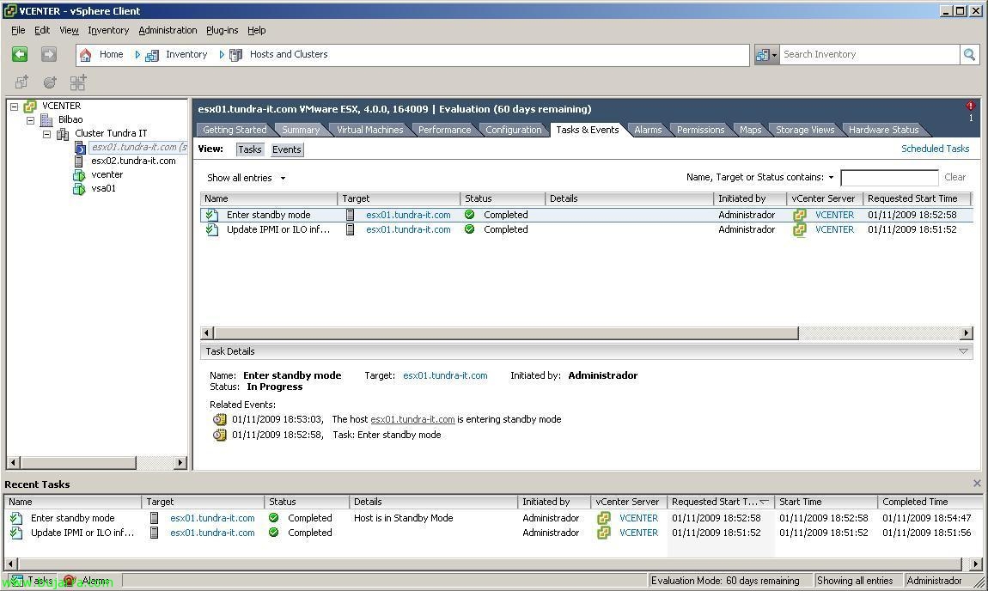Viewport: 988px width, 591px height.
Task: Collapse the Task Details panel
Action: tap(963, 351)
